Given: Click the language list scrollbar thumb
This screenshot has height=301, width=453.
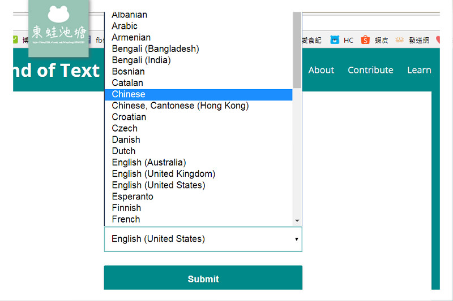Looking at the screenshot, I should 297,50.
